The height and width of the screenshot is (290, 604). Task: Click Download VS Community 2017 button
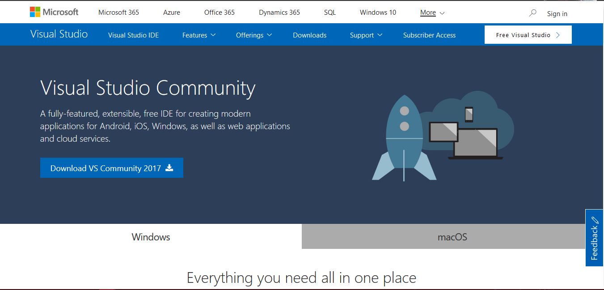coord(111,168)
